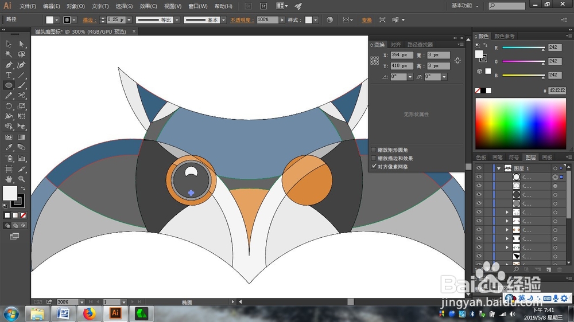
Task: Click 图层 1 target circle
Action: click(x=555, y=168)
